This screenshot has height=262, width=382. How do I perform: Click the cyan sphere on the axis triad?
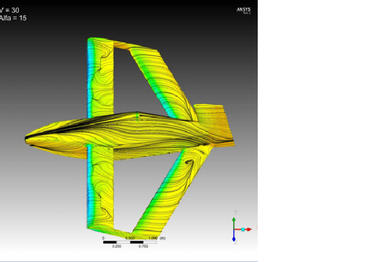pos(243,229)
